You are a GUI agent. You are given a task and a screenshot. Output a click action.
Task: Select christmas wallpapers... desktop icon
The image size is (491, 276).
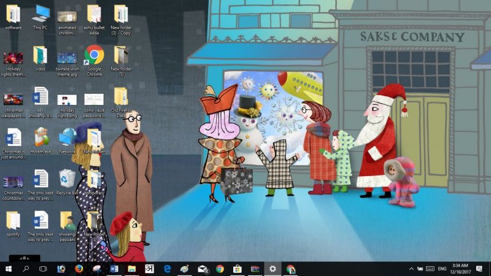point(13,105)
